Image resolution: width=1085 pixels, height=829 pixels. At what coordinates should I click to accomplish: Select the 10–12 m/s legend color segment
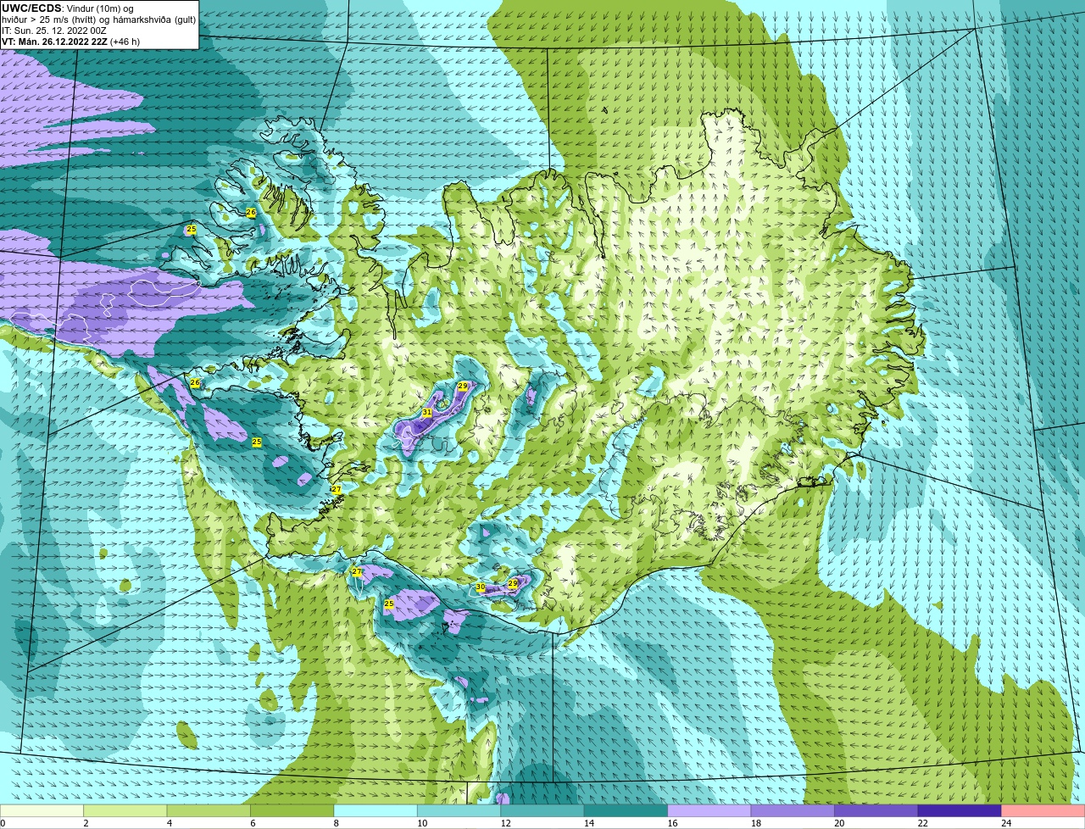[459, 810]
